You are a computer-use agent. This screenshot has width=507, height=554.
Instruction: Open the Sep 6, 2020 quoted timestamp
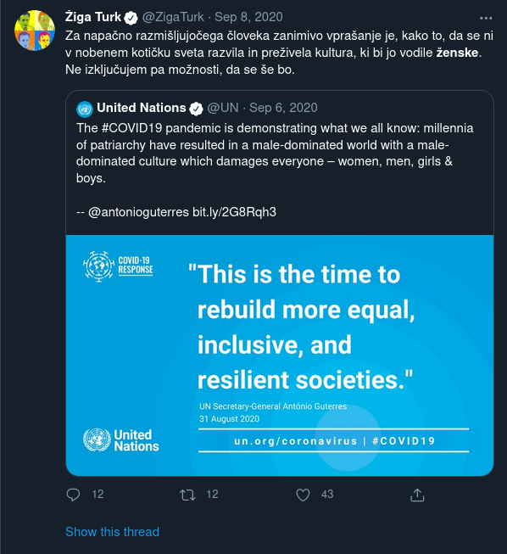[x=283, y=108]
